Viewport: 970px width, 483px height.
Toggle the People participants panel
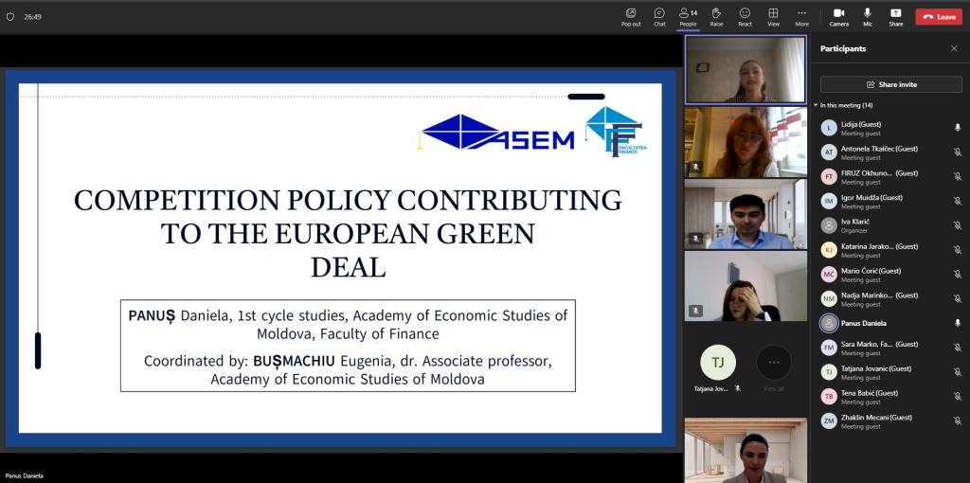[x=688, y=16]
